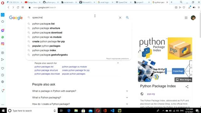Viewport: 201px width, 113px height.
Task: Click 'Report inappropriate predictions'
Action: point(117,59)
